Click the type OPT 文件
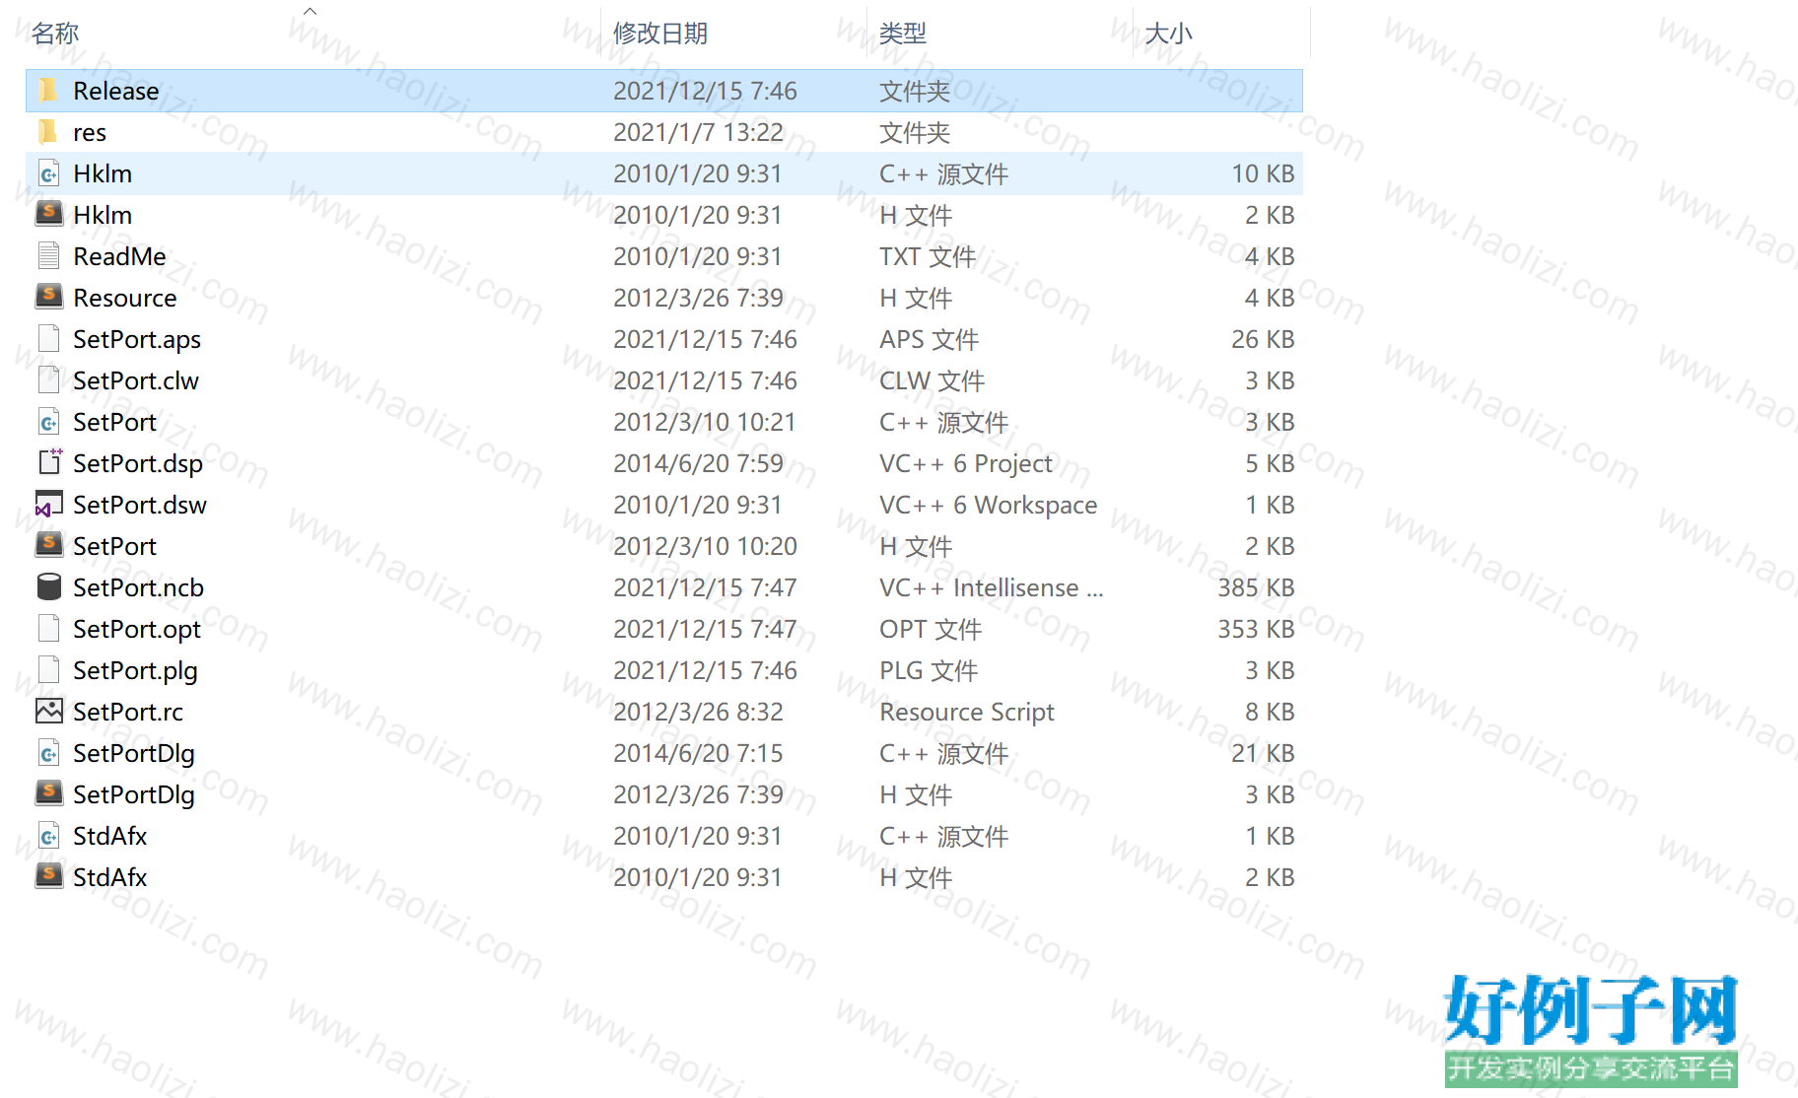1798x1098 pixels. [931, 629]
